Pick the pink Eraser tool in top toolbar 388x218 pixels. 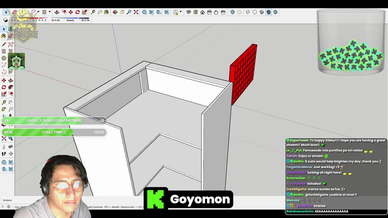click(14, 12)
